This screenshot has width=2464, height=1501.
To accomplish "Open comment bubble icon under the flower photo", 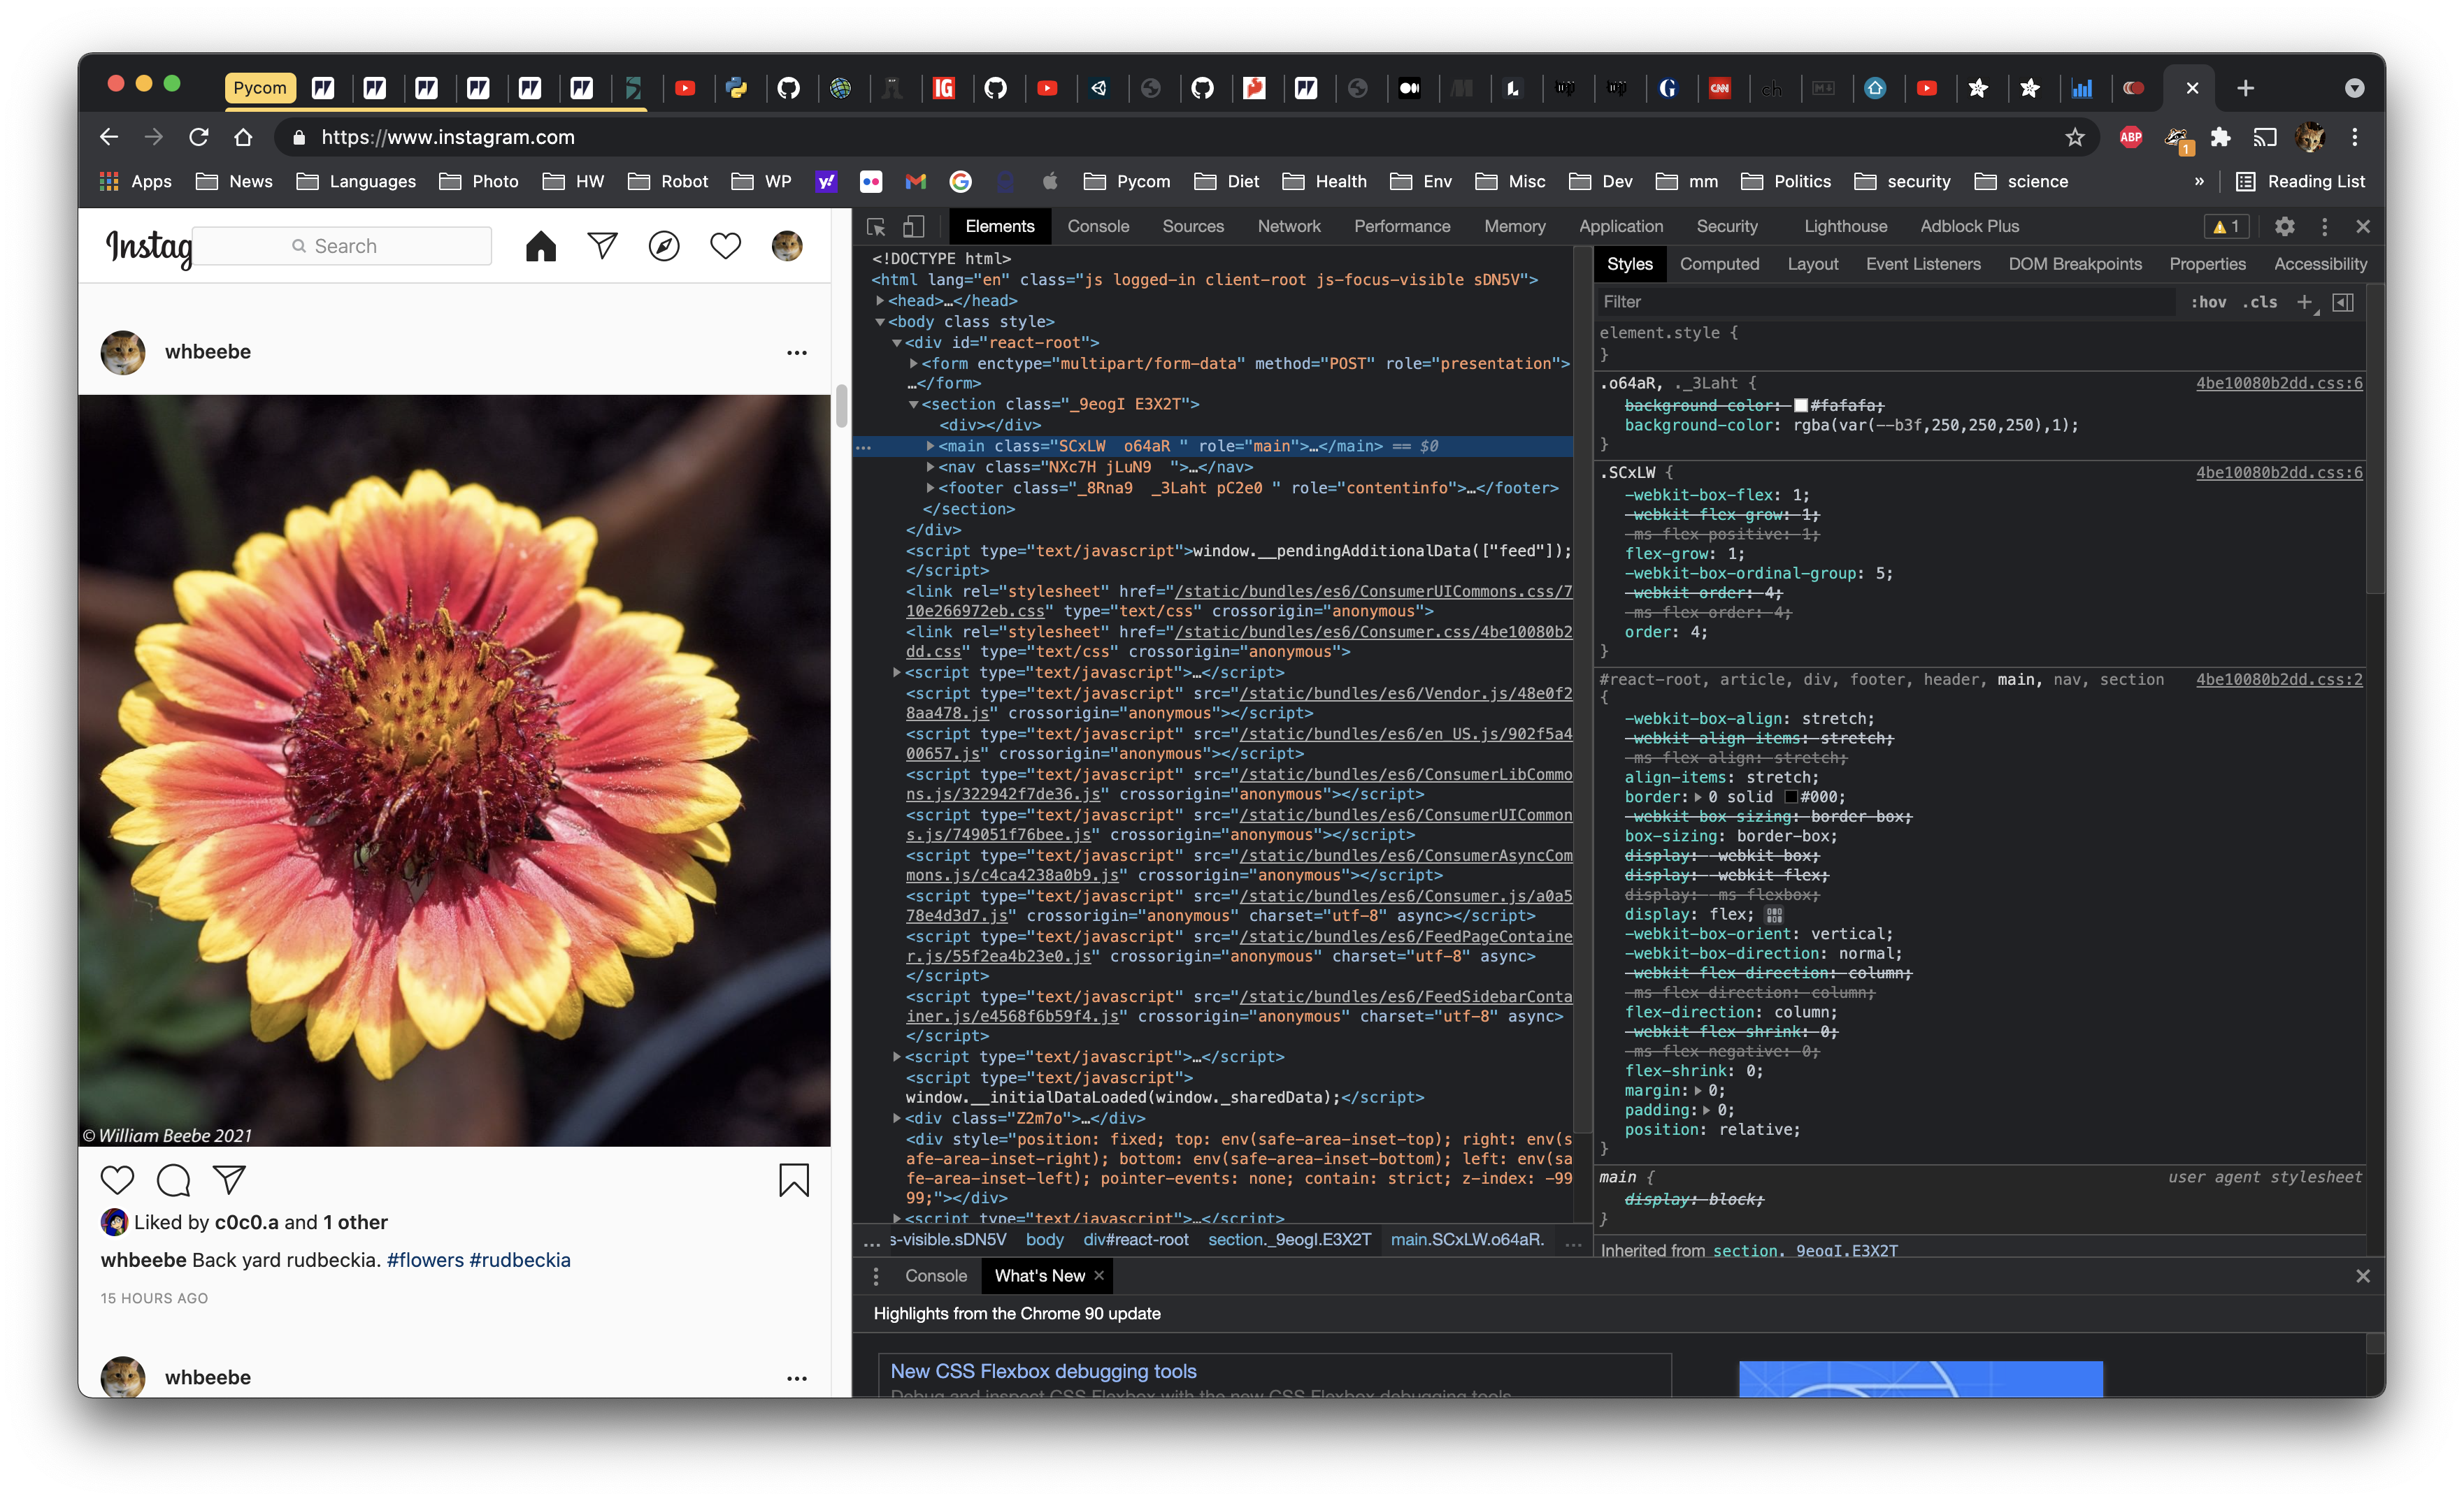I will [173, 1180].
